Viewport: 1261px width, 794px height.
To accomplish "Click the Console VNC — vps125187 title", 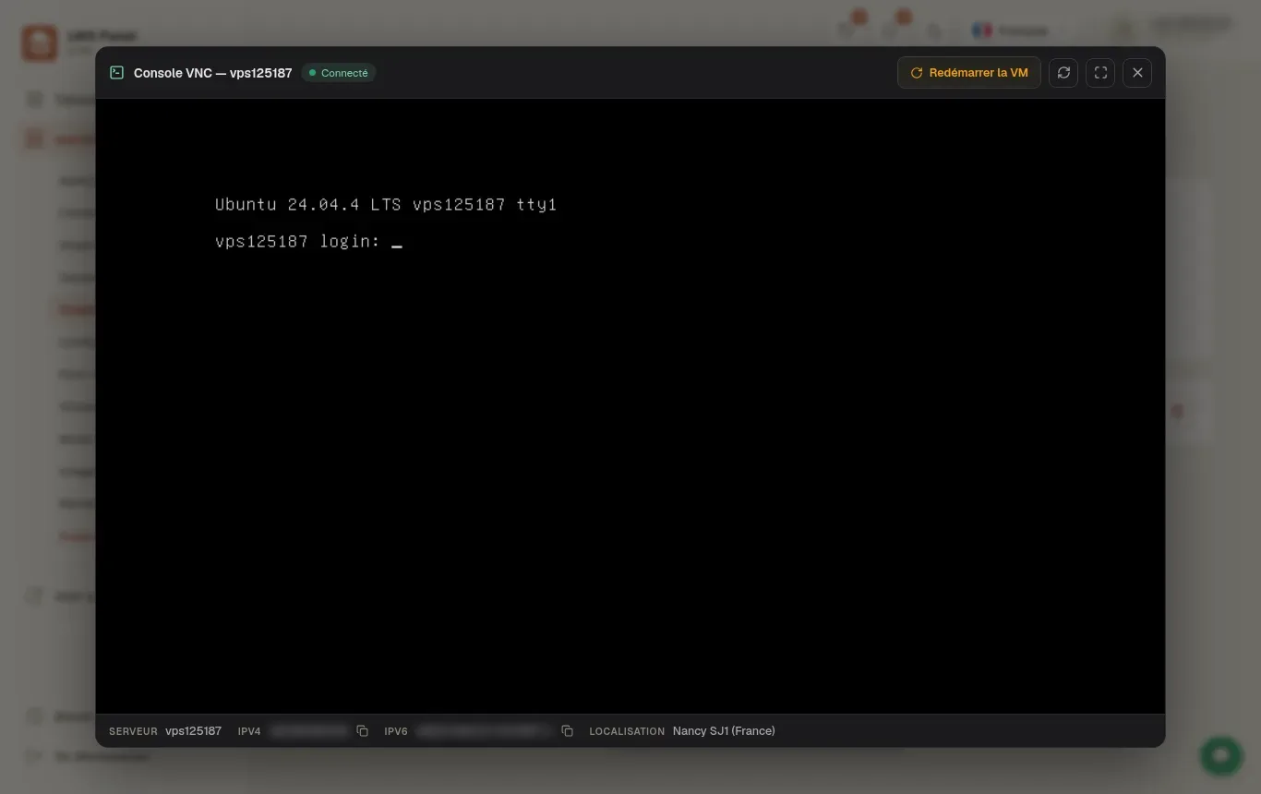I will point(213,73).
